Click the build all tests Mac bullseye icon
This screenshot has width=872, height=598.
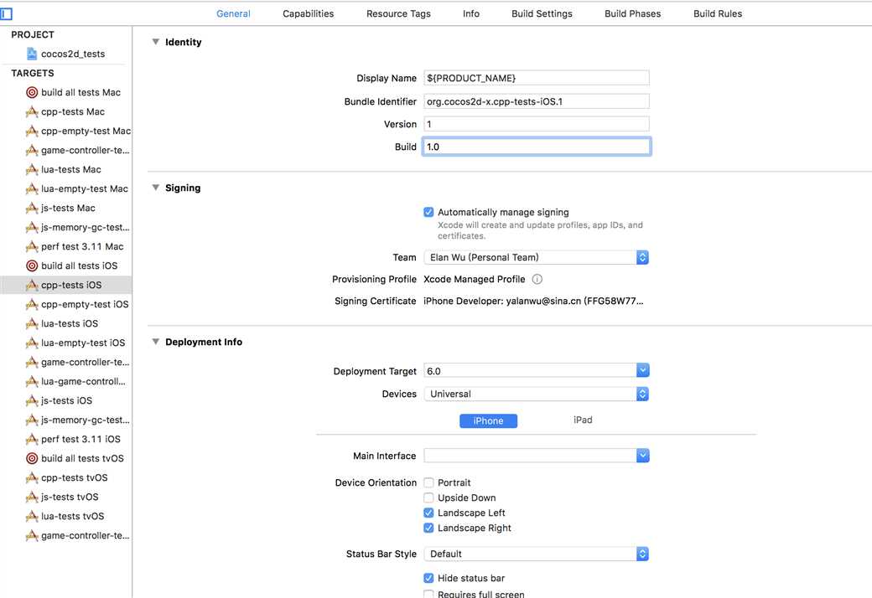point(32,92)
